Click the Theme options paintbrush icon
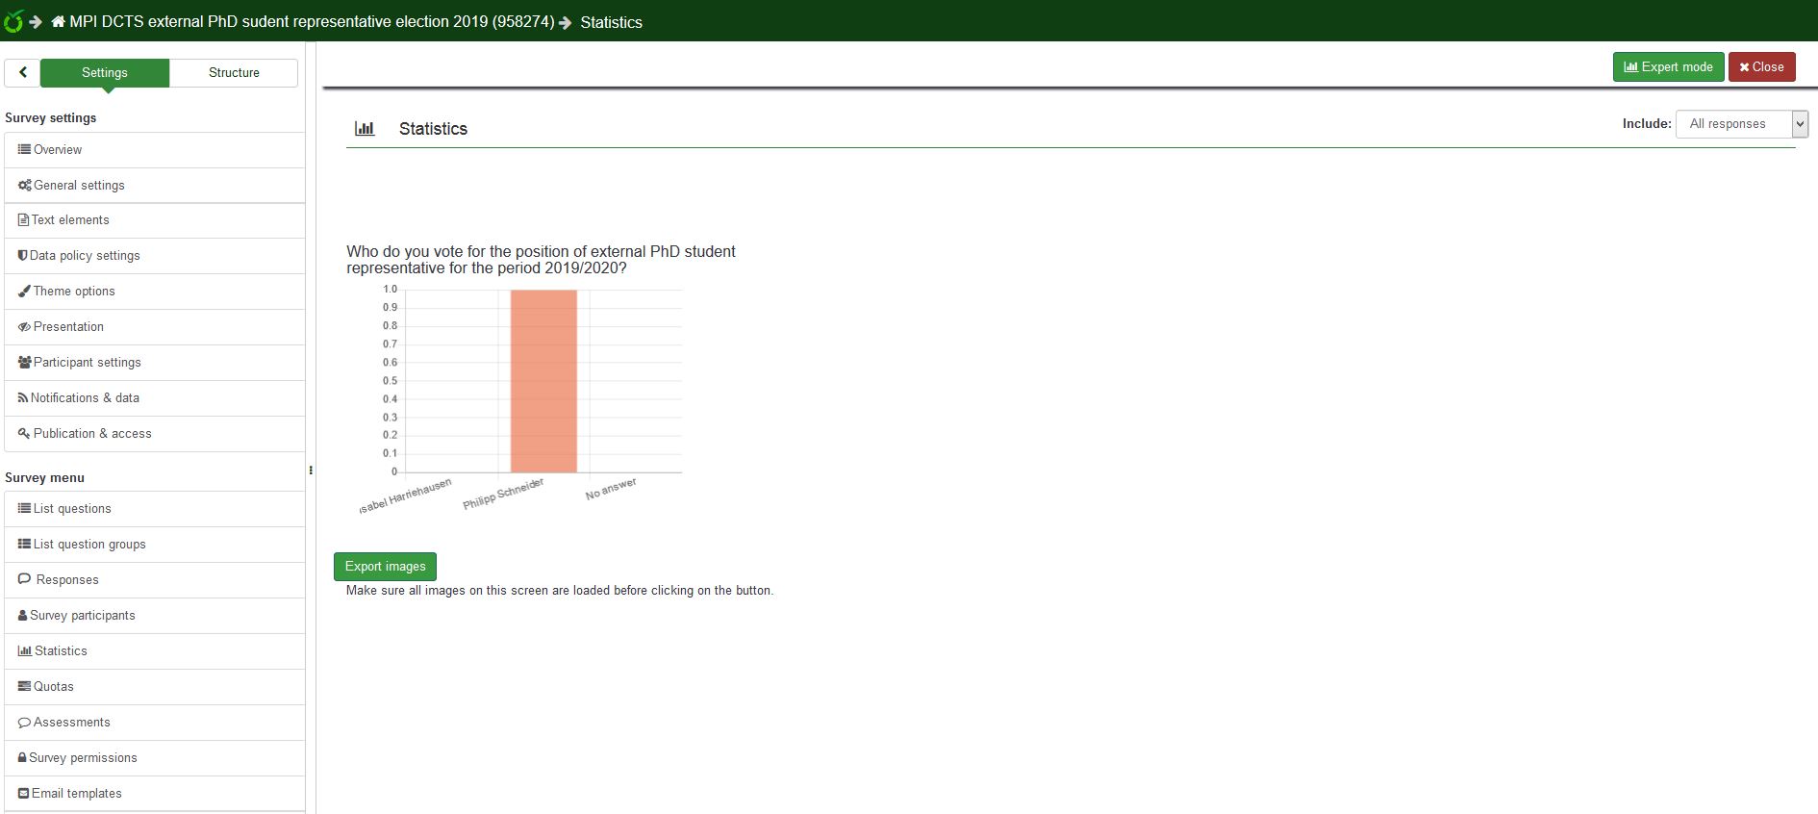 pos(24,291)
